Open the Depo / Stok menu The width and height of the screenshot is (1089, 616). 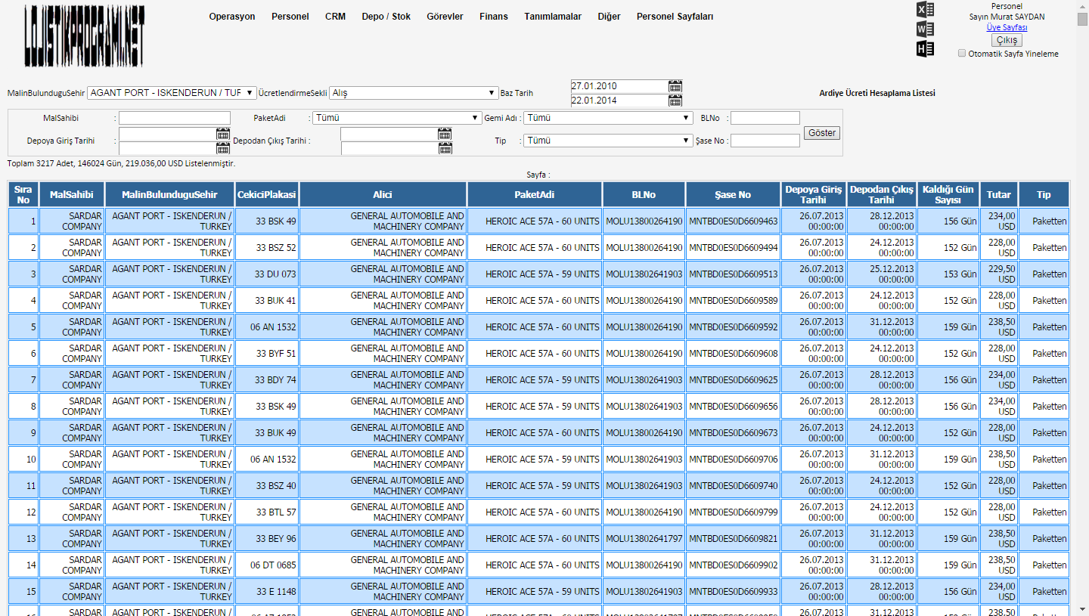[x=386, y=17]
